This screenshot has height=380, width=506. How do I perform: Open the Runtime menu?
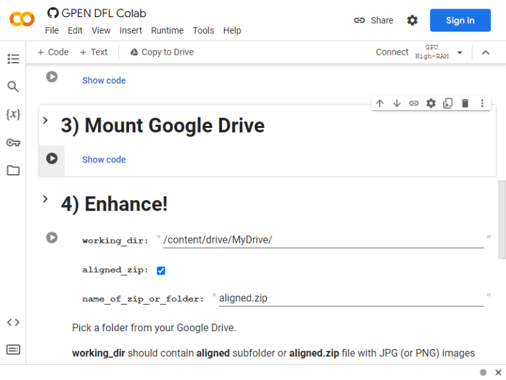(x=167, y=30)
